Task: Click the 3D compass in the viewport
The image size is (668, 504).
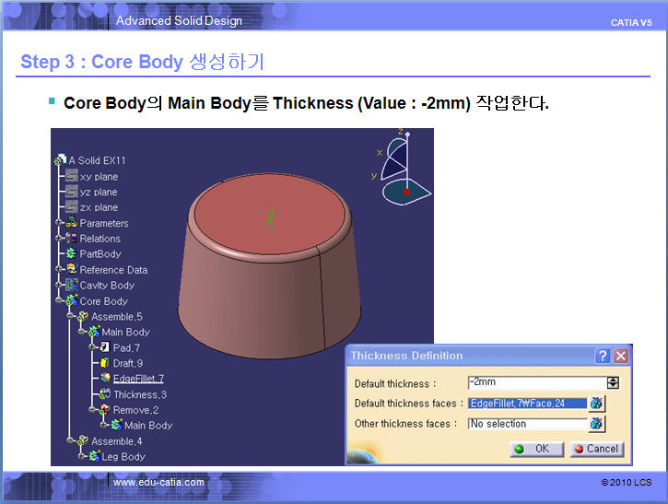Action: 402,166
